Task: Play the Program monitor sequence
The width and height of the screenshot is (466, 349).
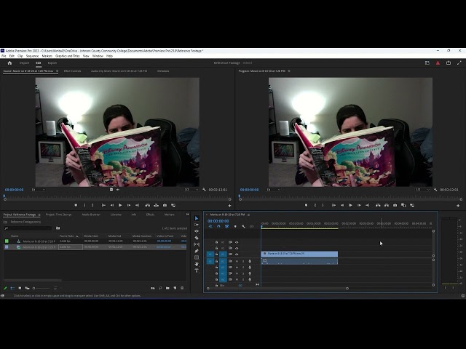Action: [350, 205]
